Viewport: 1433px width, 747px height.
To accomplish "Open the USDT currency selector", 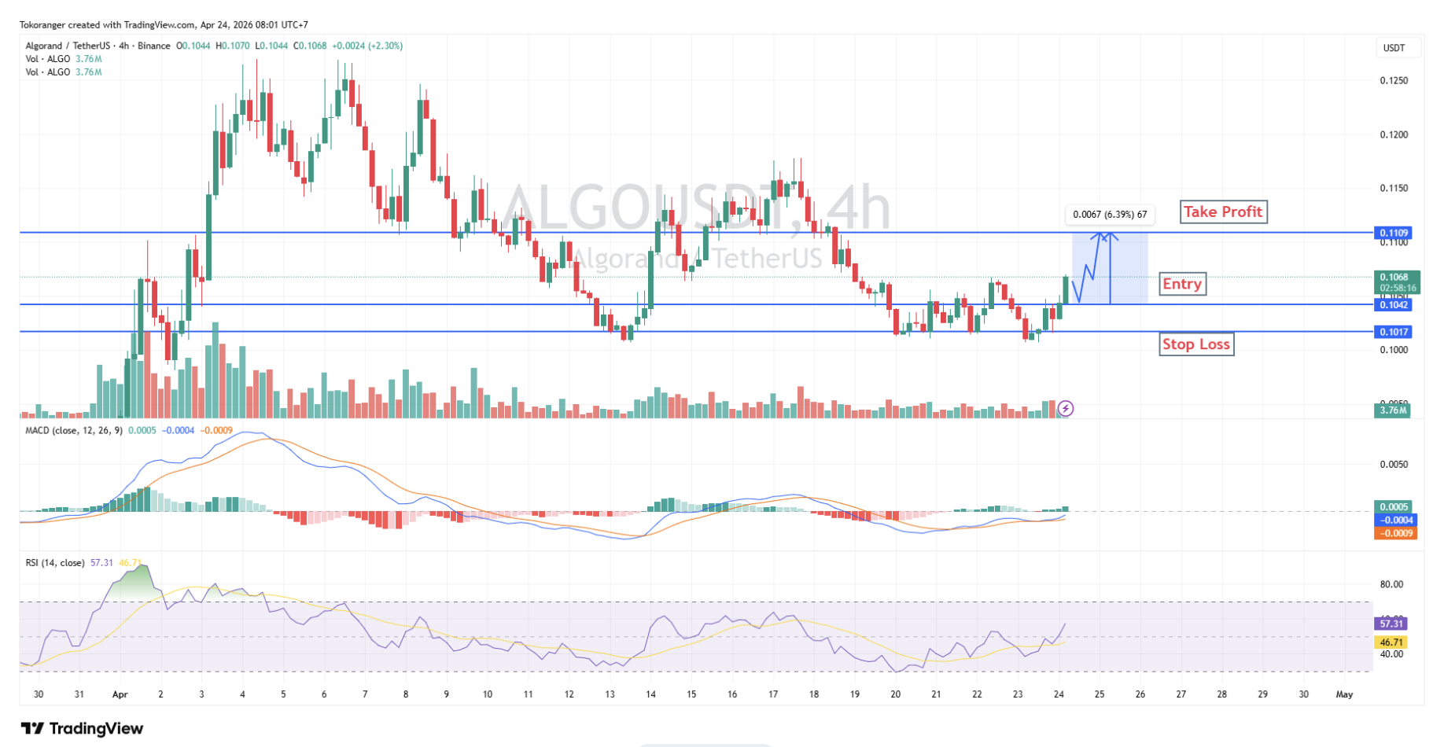I will point(1394,48).
